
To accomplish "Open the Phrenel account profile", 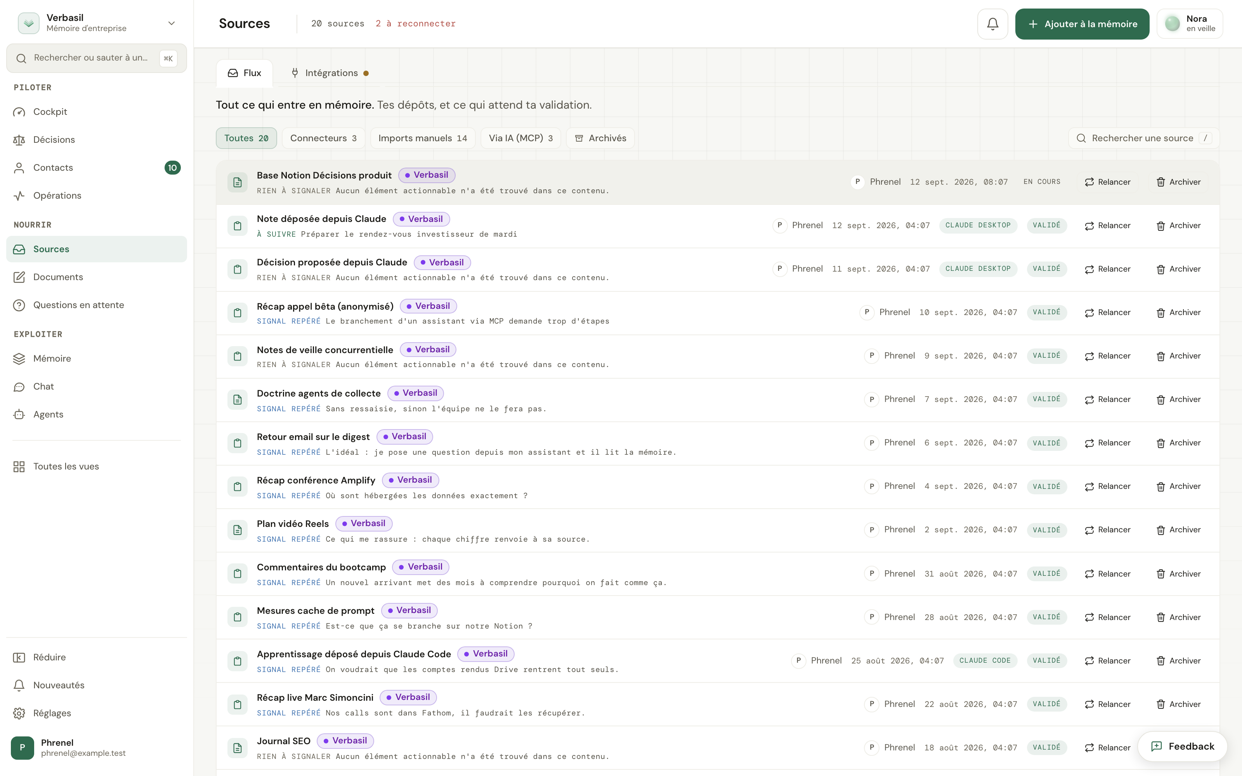I will [97, 747].
